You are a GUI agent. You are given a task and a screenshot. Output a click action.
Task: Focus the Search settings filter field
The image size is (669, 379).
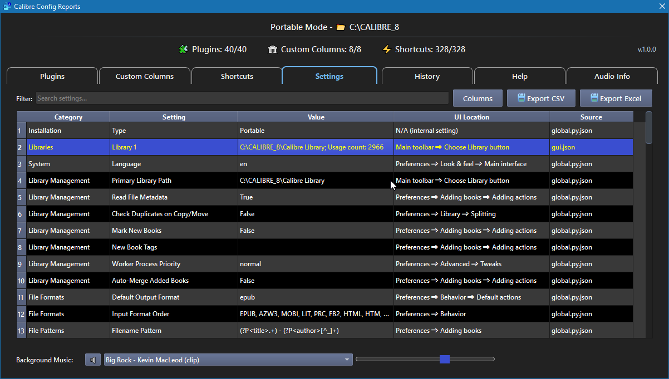(242, 98)
